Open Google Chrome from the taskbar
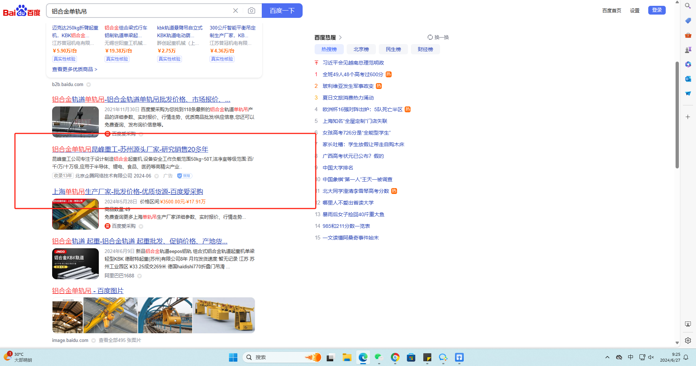 pyautogui.click(x=395, y=357)
